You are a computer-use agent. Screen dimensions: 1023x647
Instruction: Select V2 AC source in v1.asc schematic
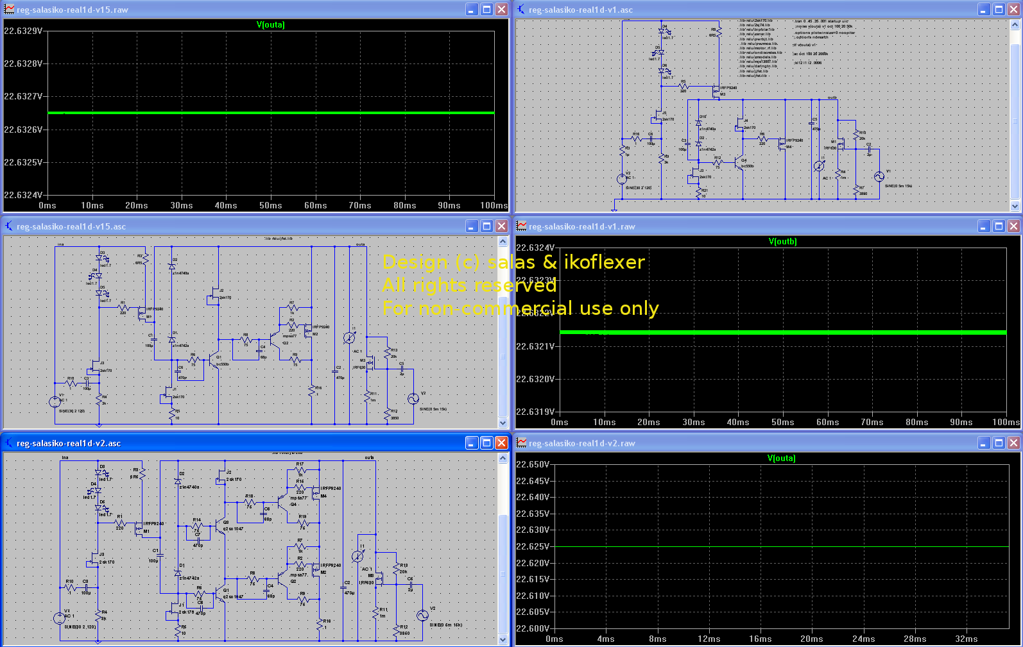(622, 179)
